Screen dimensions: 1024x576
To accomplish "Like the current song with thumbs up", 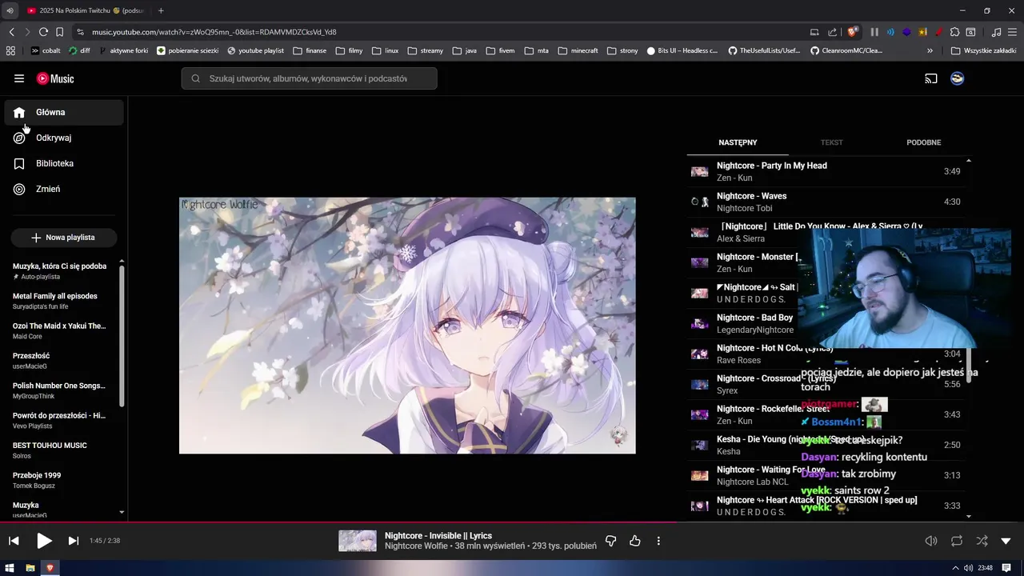I will (x=635, y=541).
